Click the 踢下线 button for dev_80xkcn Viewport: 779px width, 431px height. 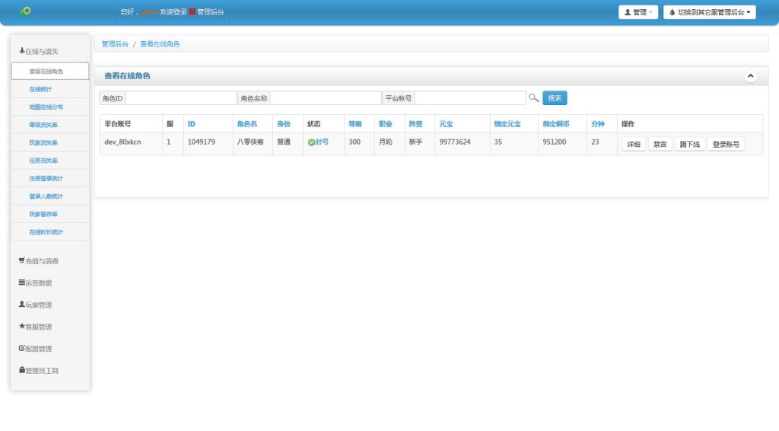tap(689, 144)
